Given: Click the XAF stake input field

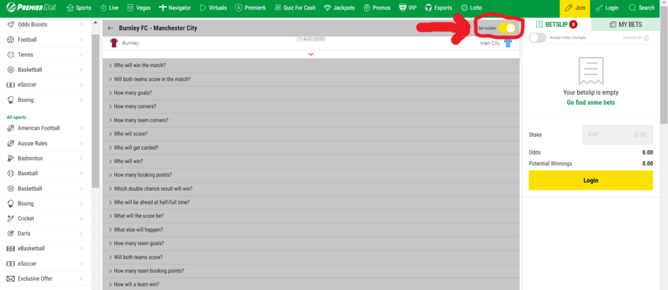Looking at the screenshot, I should tap(616, 134).
